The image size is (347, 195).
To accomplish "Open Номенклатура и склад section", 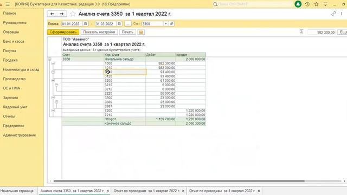I will pos(21,69).
